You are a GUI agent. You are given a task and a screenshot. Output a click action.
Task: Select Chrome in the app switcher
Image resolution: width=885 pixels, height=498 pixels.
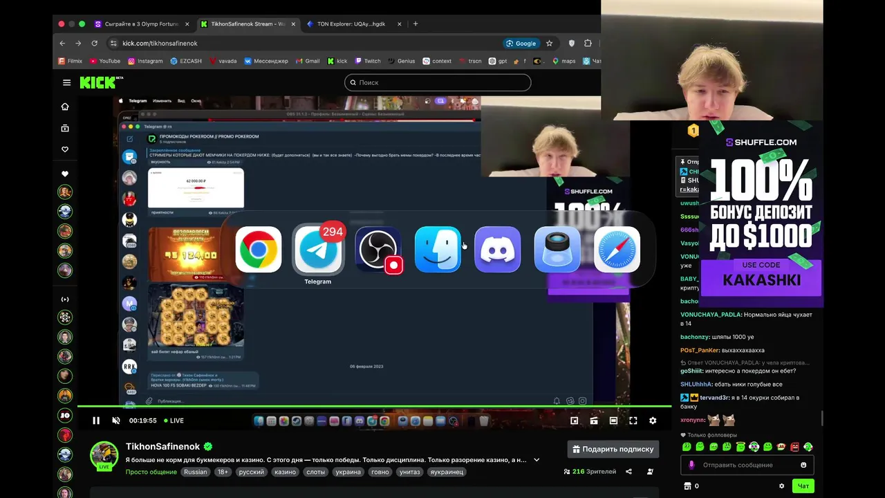point(259,250)
